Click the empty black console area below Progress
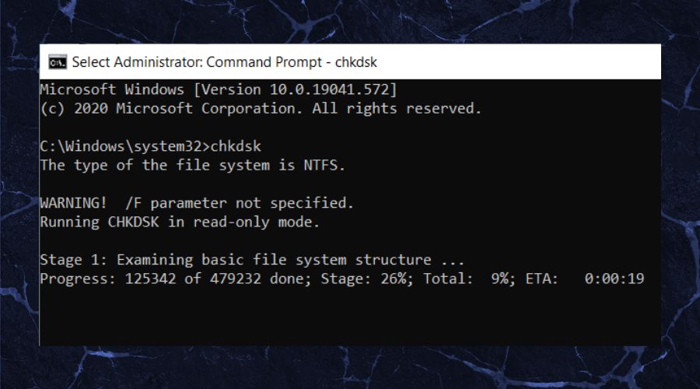The height and width of the screenshot is (389, 700). [350, 317]
